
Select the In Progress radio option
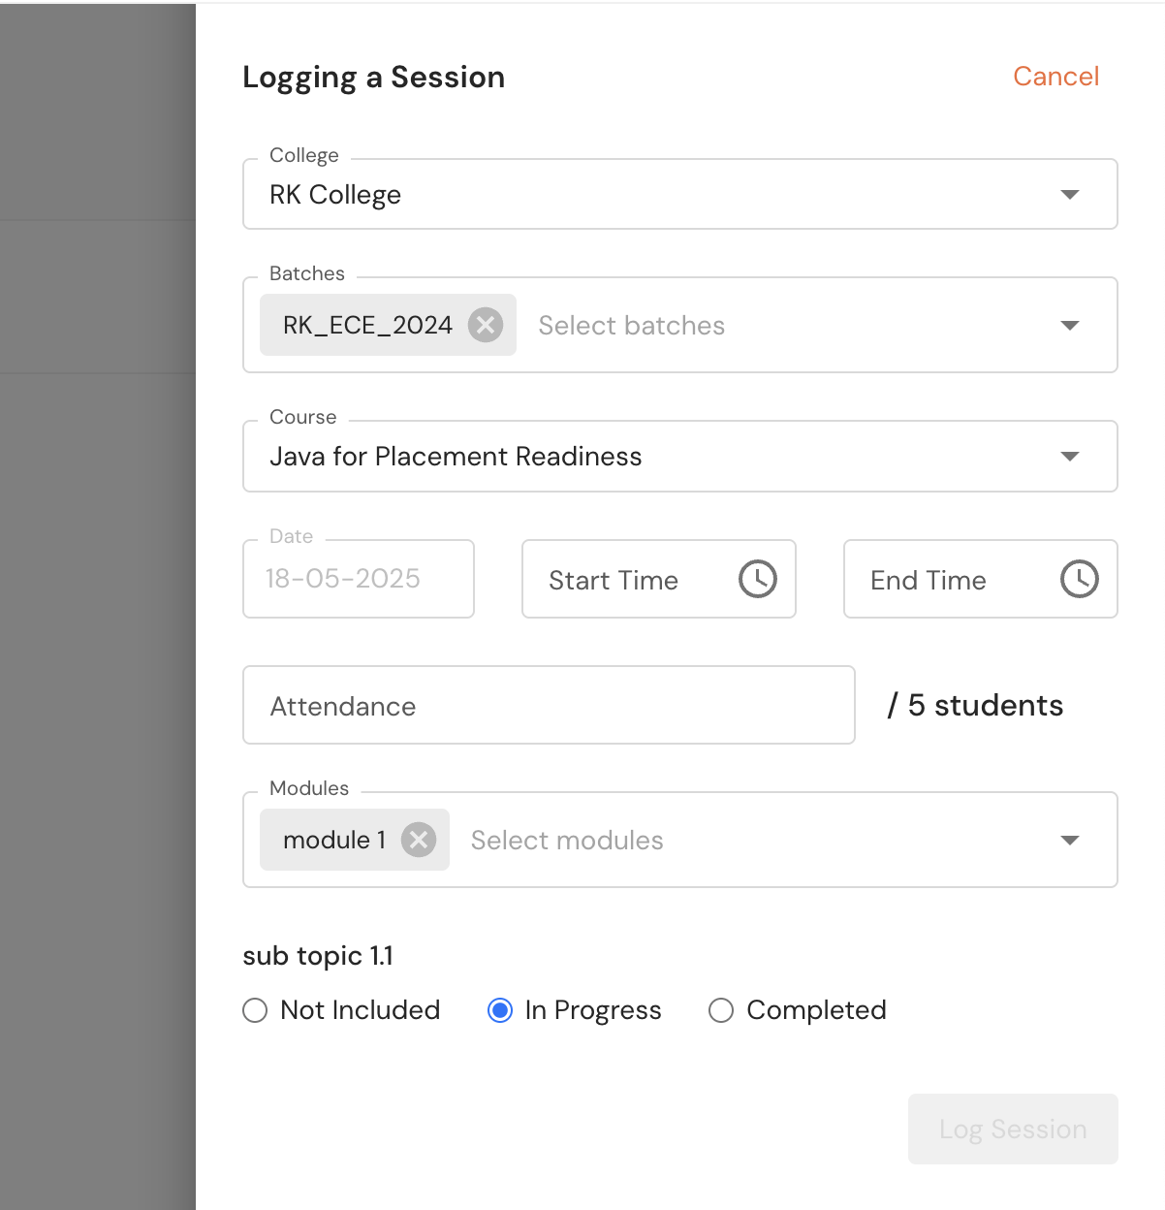tap(500, 1010)
